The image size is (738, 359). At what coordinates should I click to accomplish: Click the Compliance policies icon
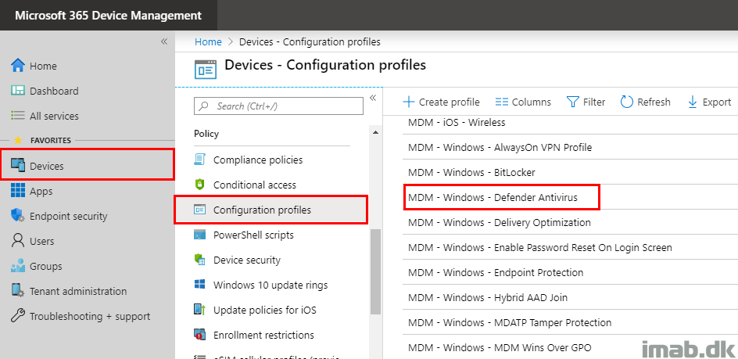[x=199, y=160]
